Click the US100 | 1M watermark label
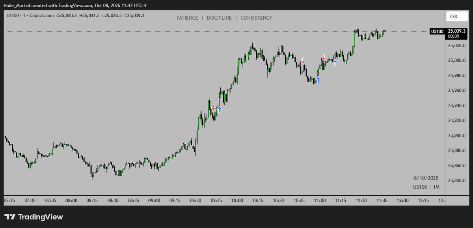Image resolution: width=473 pixels, height=228 pixels. pos(427,188)
